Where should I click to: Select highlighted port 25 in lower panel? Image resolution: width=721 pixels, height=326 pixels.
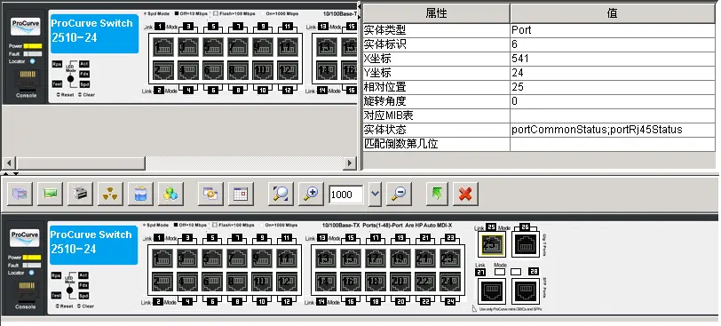tap(492, 244)
